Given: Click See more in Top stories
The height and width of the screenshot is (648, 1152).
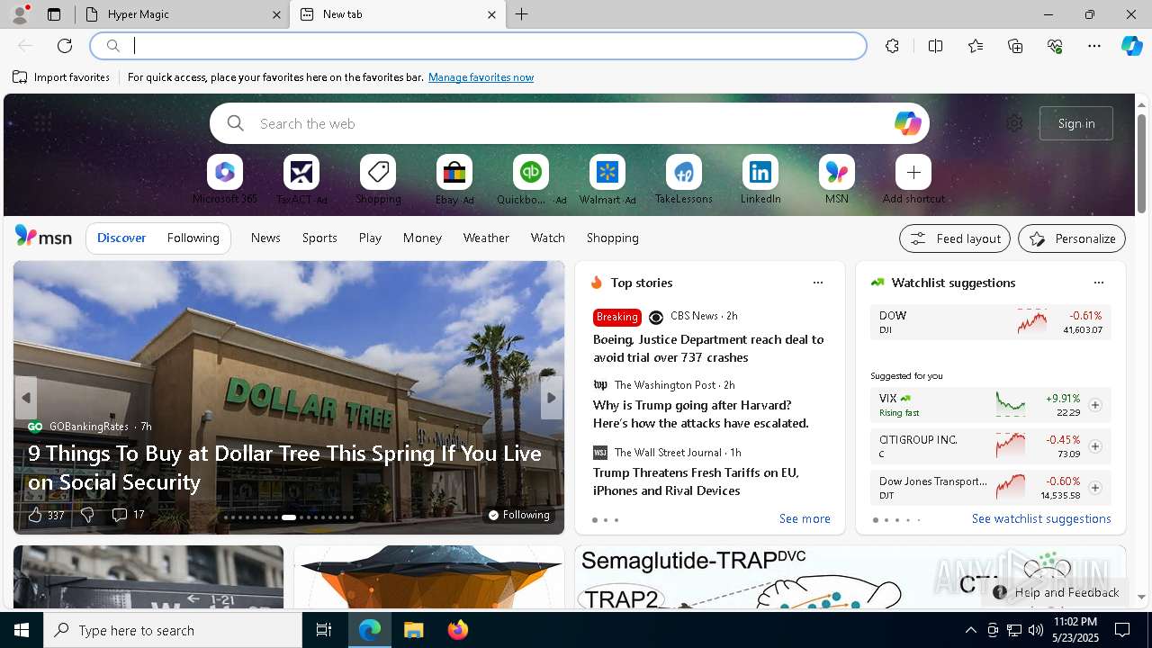Looking at the screenshot, I should click(805, 518).
